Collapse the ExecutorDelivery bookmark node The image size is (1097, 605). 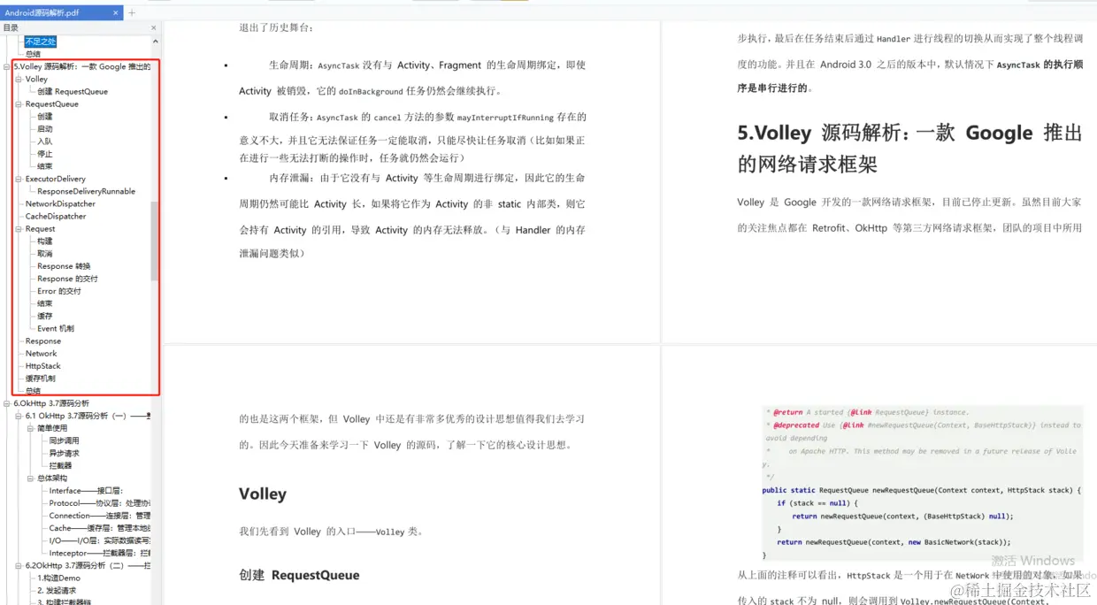[x=19, y=179]
